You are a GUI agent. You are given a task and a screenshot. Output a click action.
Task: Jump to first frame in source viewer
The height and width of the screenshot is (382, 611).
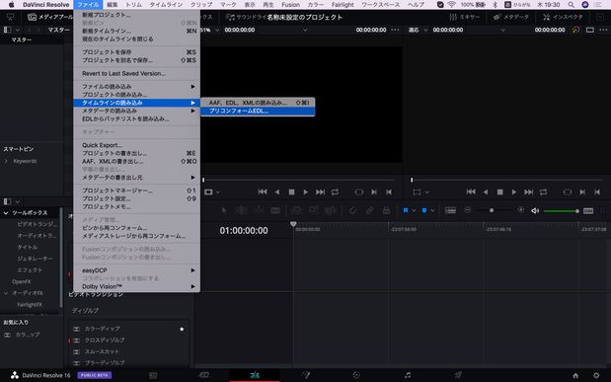[x=263, y=191]
